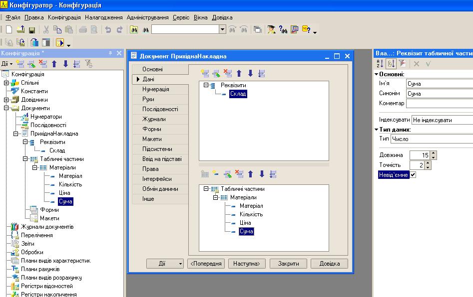Select Плани рахунків in the tree

coord(40,269)
